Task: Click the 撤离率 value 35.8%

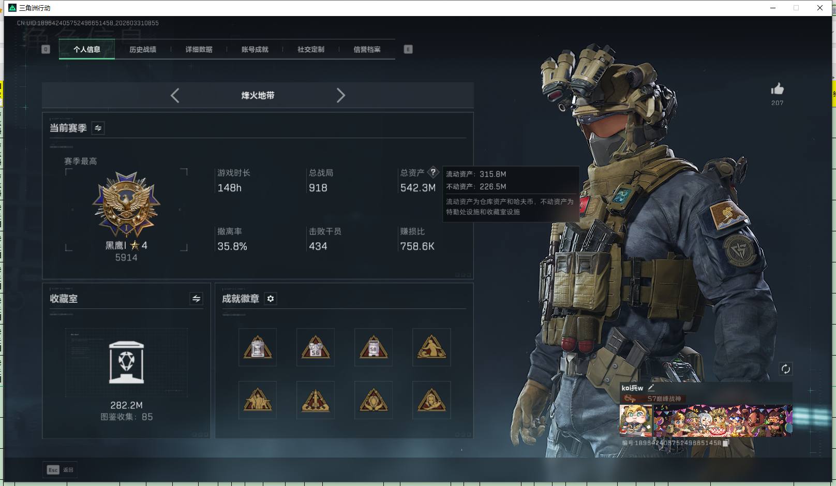Action: click(x=232, y=246)
